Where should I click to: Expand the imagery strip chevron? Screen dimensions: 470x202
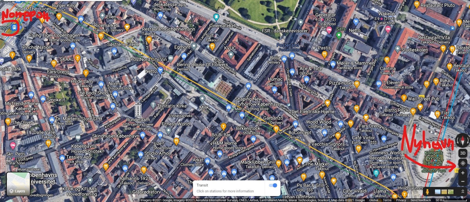(463, 191)
